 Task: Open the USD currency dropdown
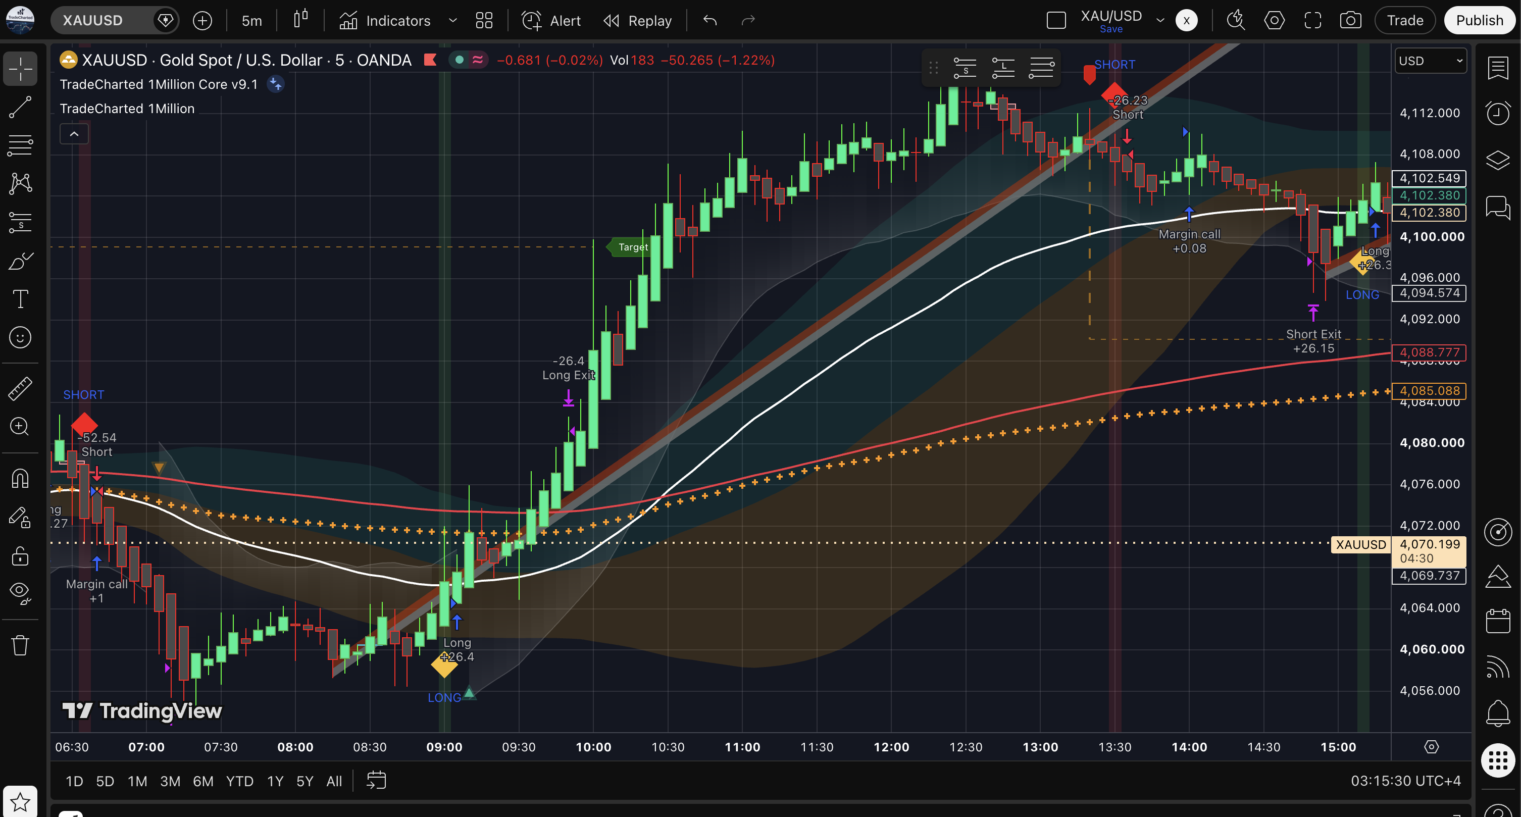[1431, 61]
